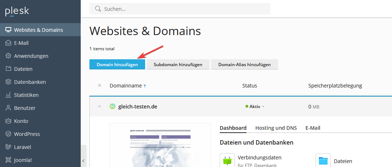
Task: Click the gleich-testen.de website preview thumbnail
Action: point(160,145)
